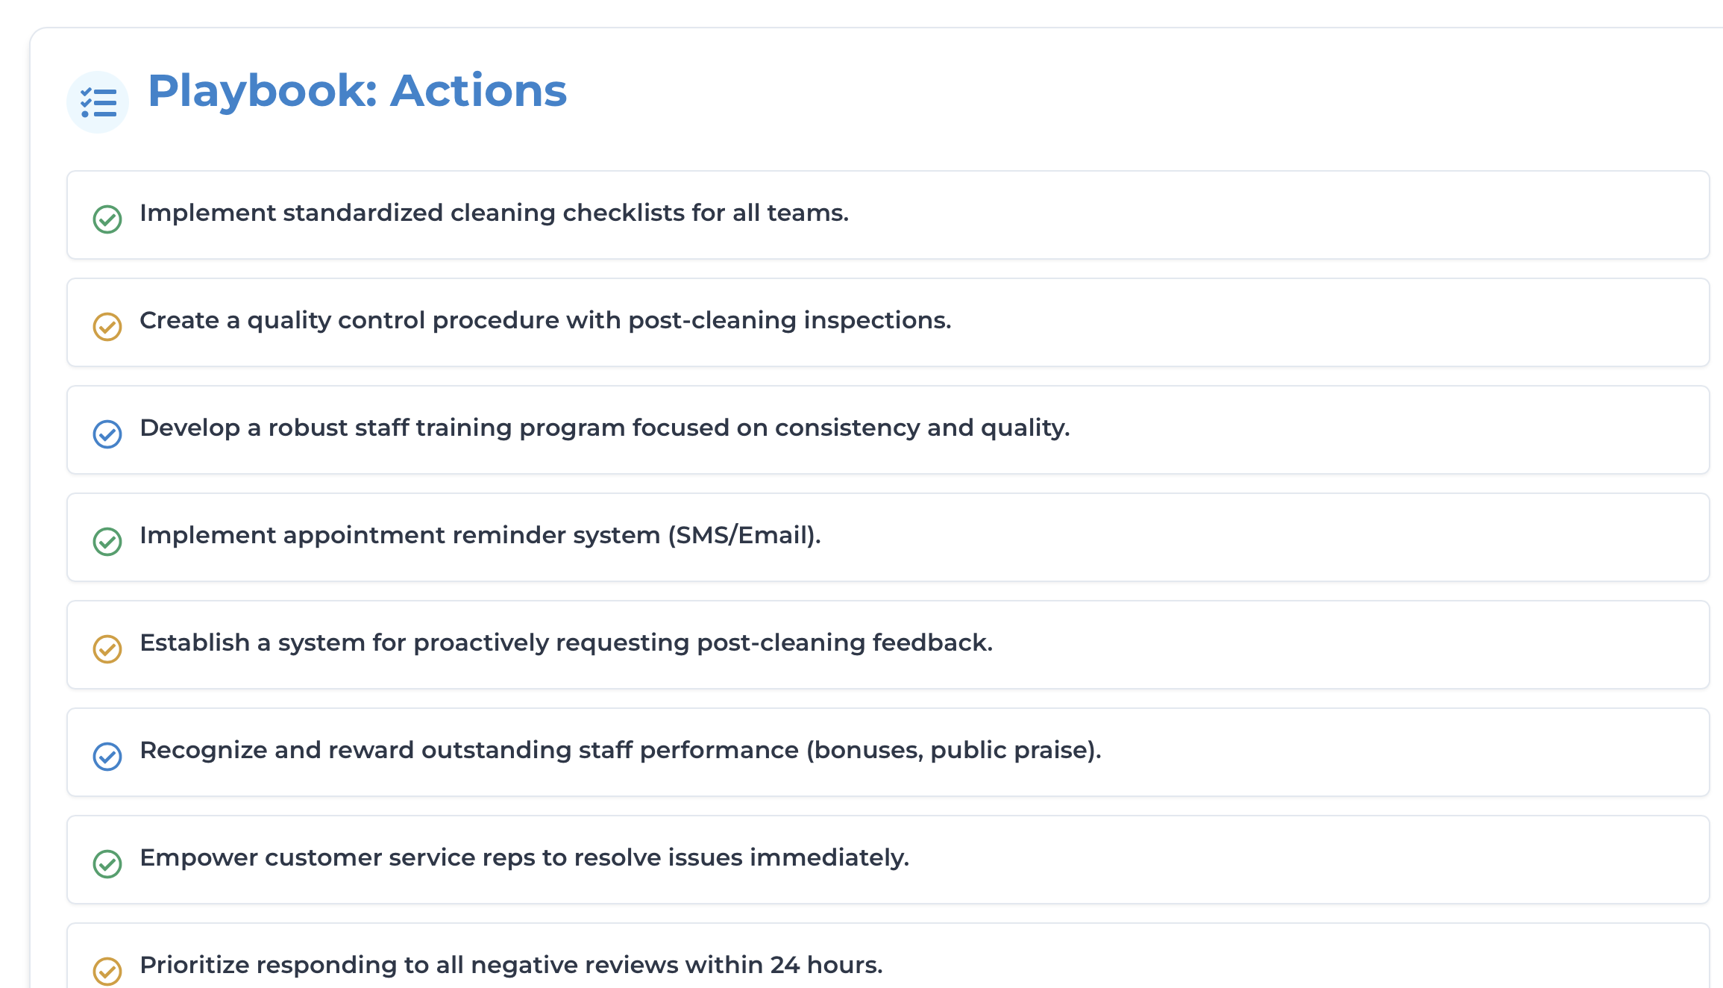The width and height of the screenshot is (1723, 988).
Task: Click the green check for standardized cleaning checklists
Action: 107,219
